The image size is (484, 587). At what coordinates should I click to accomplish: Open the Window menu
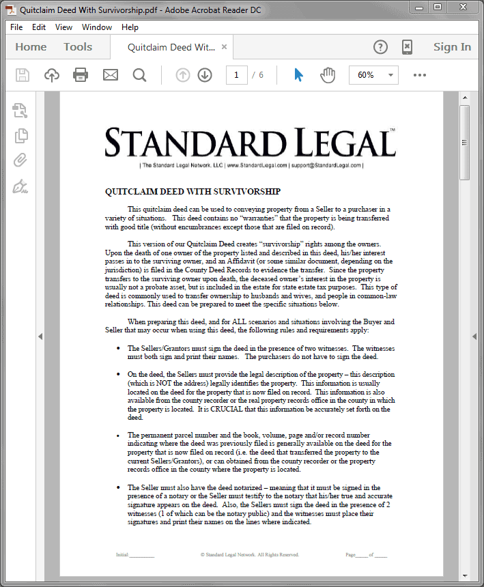tap(97, 27)
